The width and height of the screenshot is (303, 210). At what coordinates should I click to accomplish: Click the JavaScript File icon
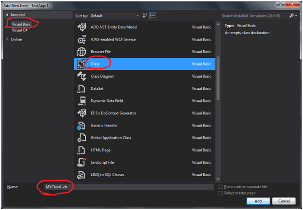pos(82,162)
